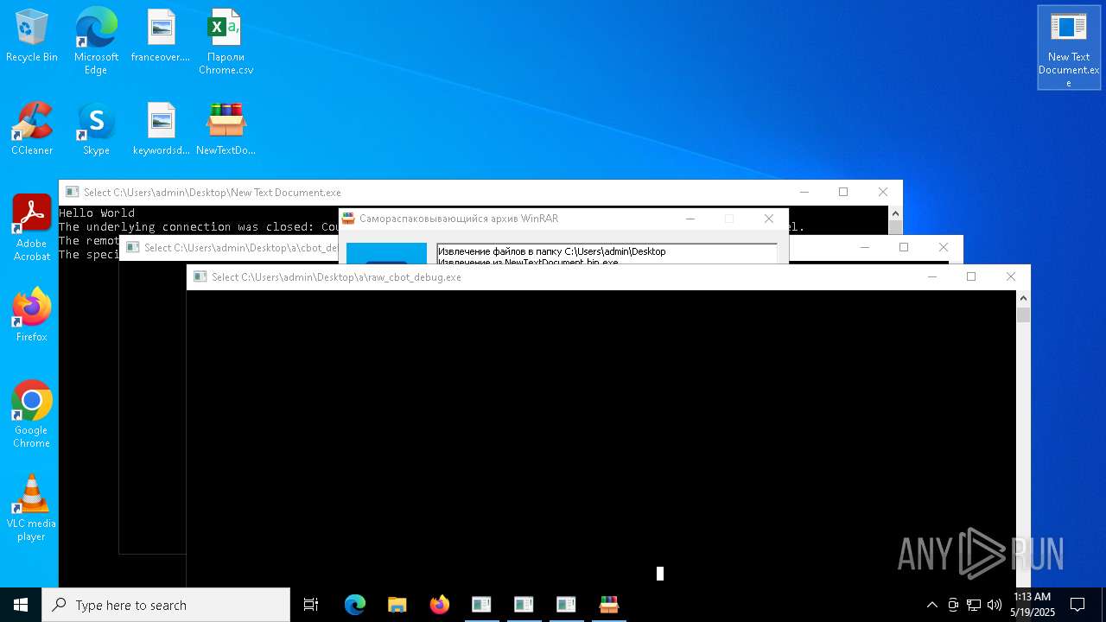Switch to third console window taskbar button
The height and width of the screenshot is (622, 1106).
[x=566, y=605]
